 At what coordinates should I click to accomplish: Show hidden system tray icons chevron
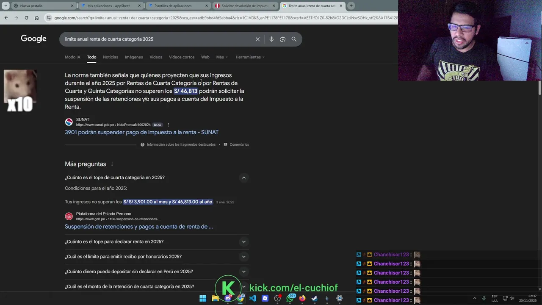[x=475, y=298]
